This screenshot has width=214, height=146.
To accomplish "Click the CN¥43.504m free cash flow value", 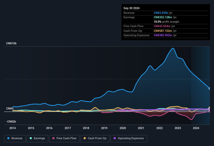I will point(162,26).
